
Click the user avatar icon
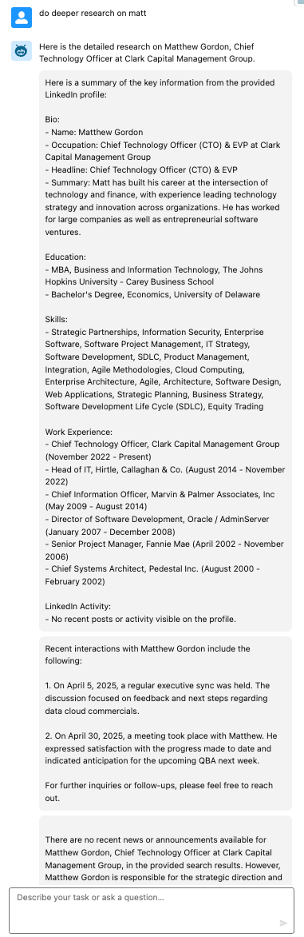point(22,18)
